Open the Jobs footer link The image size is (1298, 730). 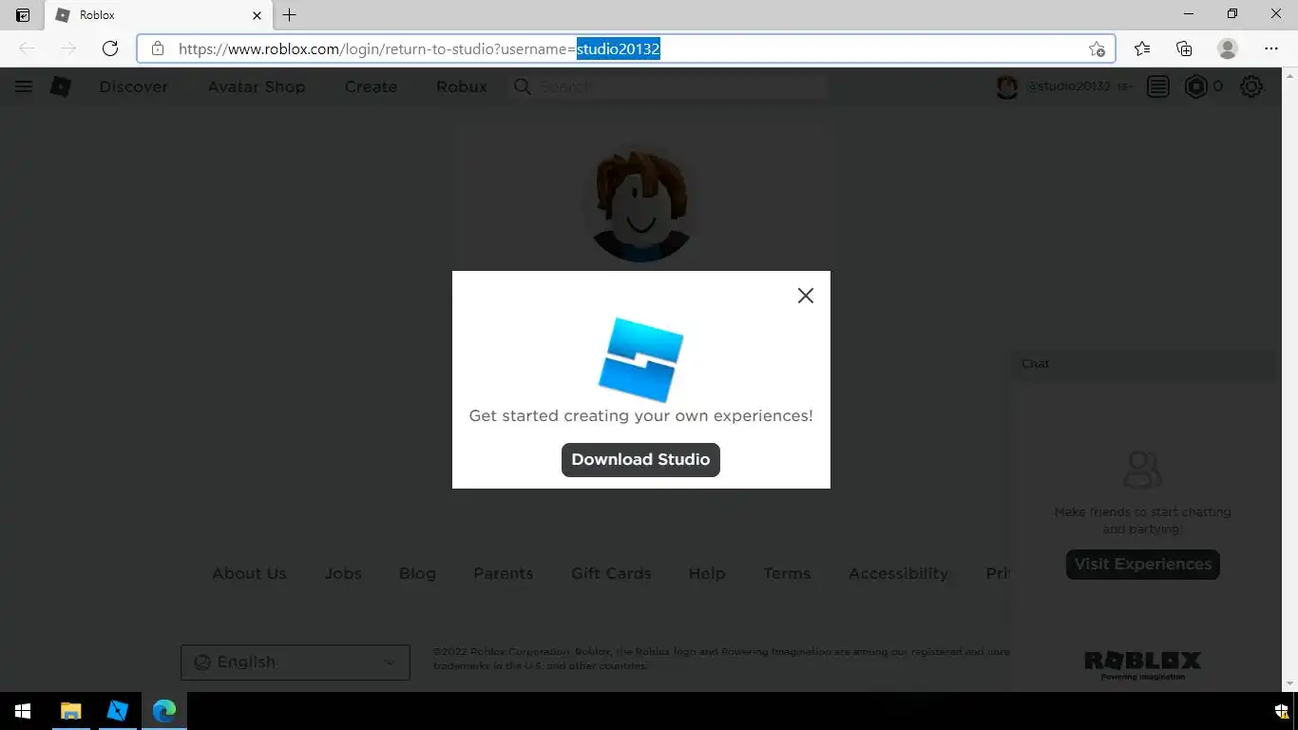[x=343, y=573]
